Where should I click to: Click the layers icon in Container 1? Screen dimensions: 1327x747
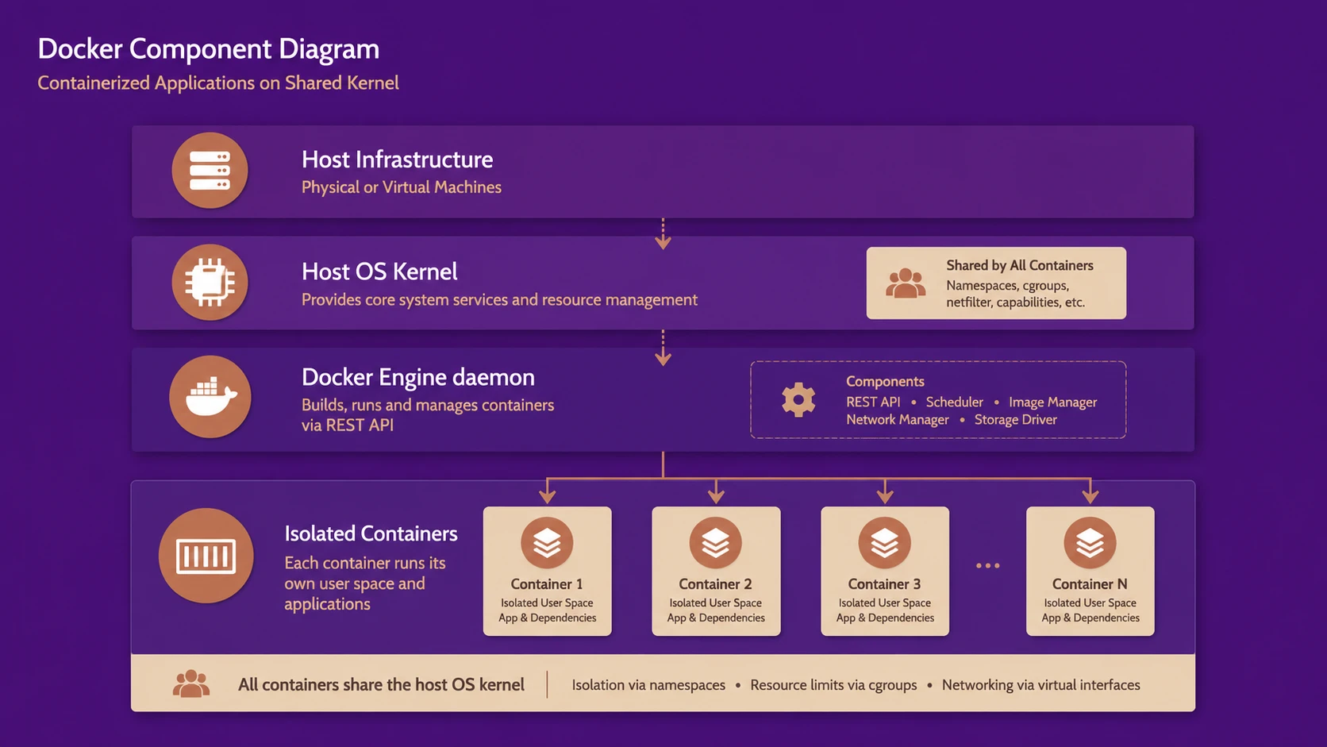(x=547, y=543)
